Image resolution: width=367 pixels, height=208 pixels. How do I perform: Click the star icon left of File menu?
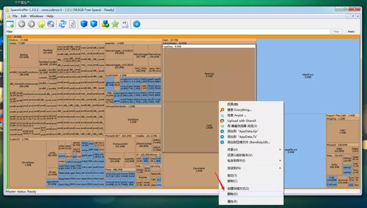click(x=9, y=16)
